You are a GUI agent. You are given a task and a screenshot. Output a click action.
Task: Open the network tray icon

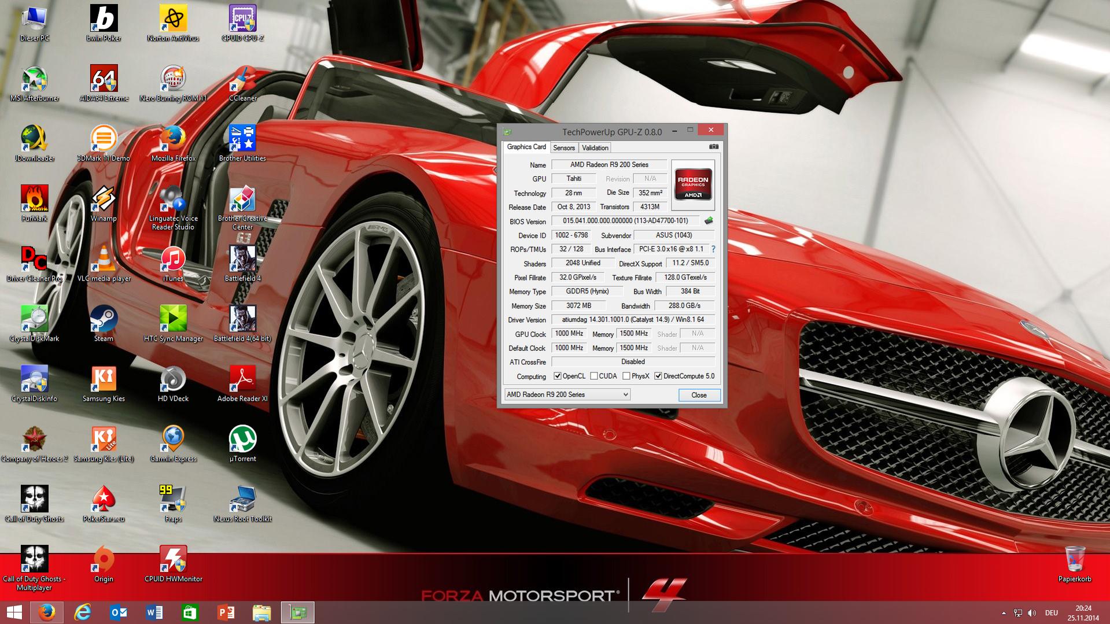(1017, 613)
